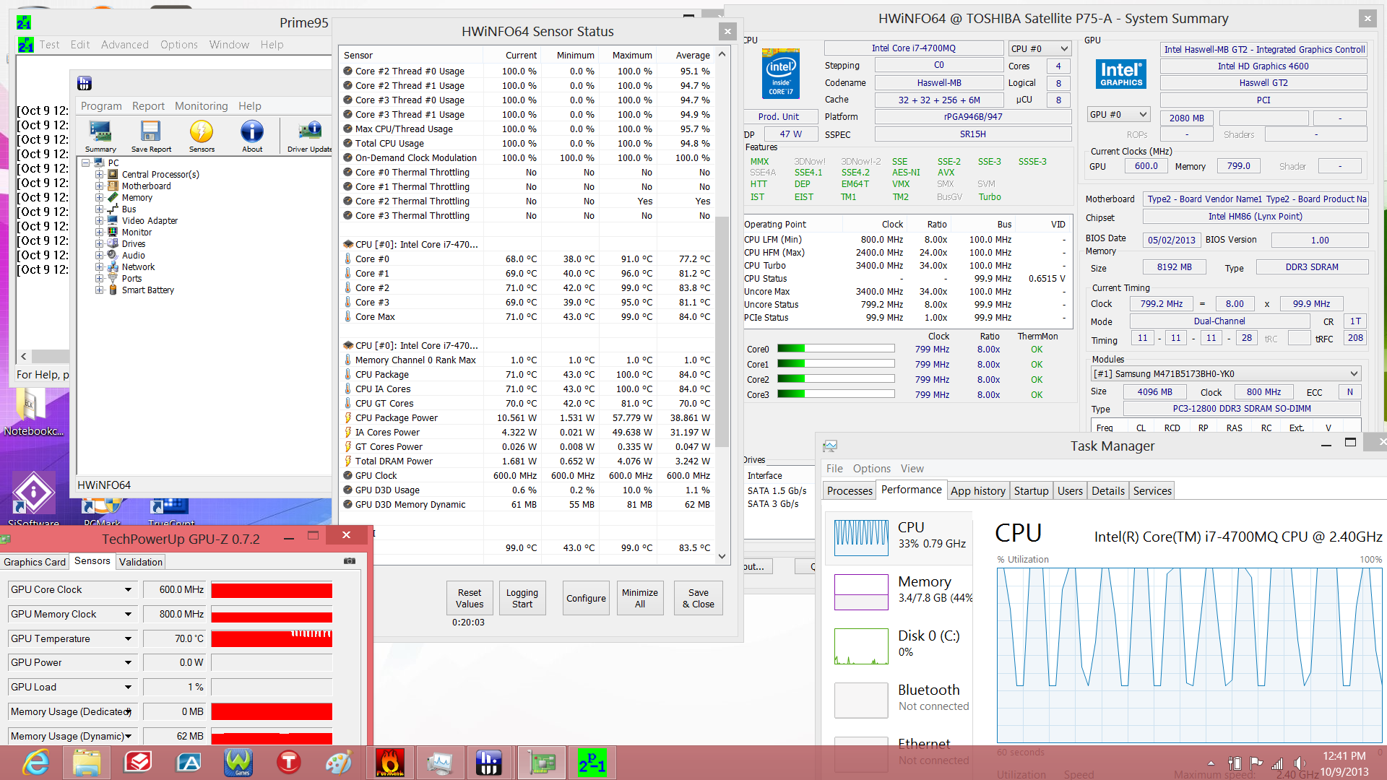Image resolution: width=1387 pixels, height=780 pixels.
Task: Open Internet Explorer from the taskbar
Action: [x=35, y=763]
